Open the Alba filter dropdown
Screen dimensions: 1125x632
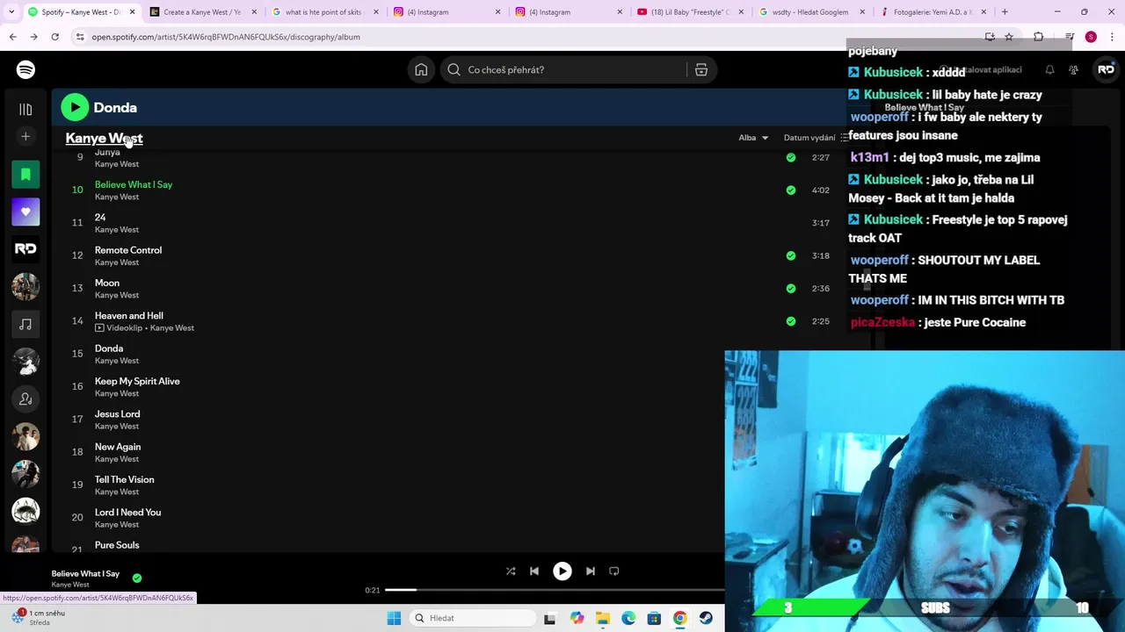point(753,138)
